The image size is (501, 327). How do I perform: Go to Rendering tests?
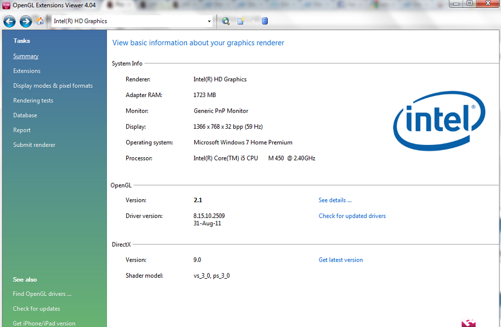pos(33,101)
